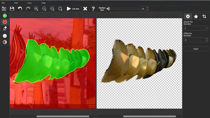Expand the Smooth the Boundary dropdown
This screenshot has width=210, height=118.
click(207, 28)
